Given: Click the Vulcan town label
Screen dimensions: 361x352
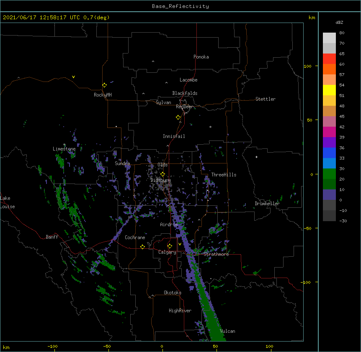Looking at the screenshot, I should coord(227,331).
